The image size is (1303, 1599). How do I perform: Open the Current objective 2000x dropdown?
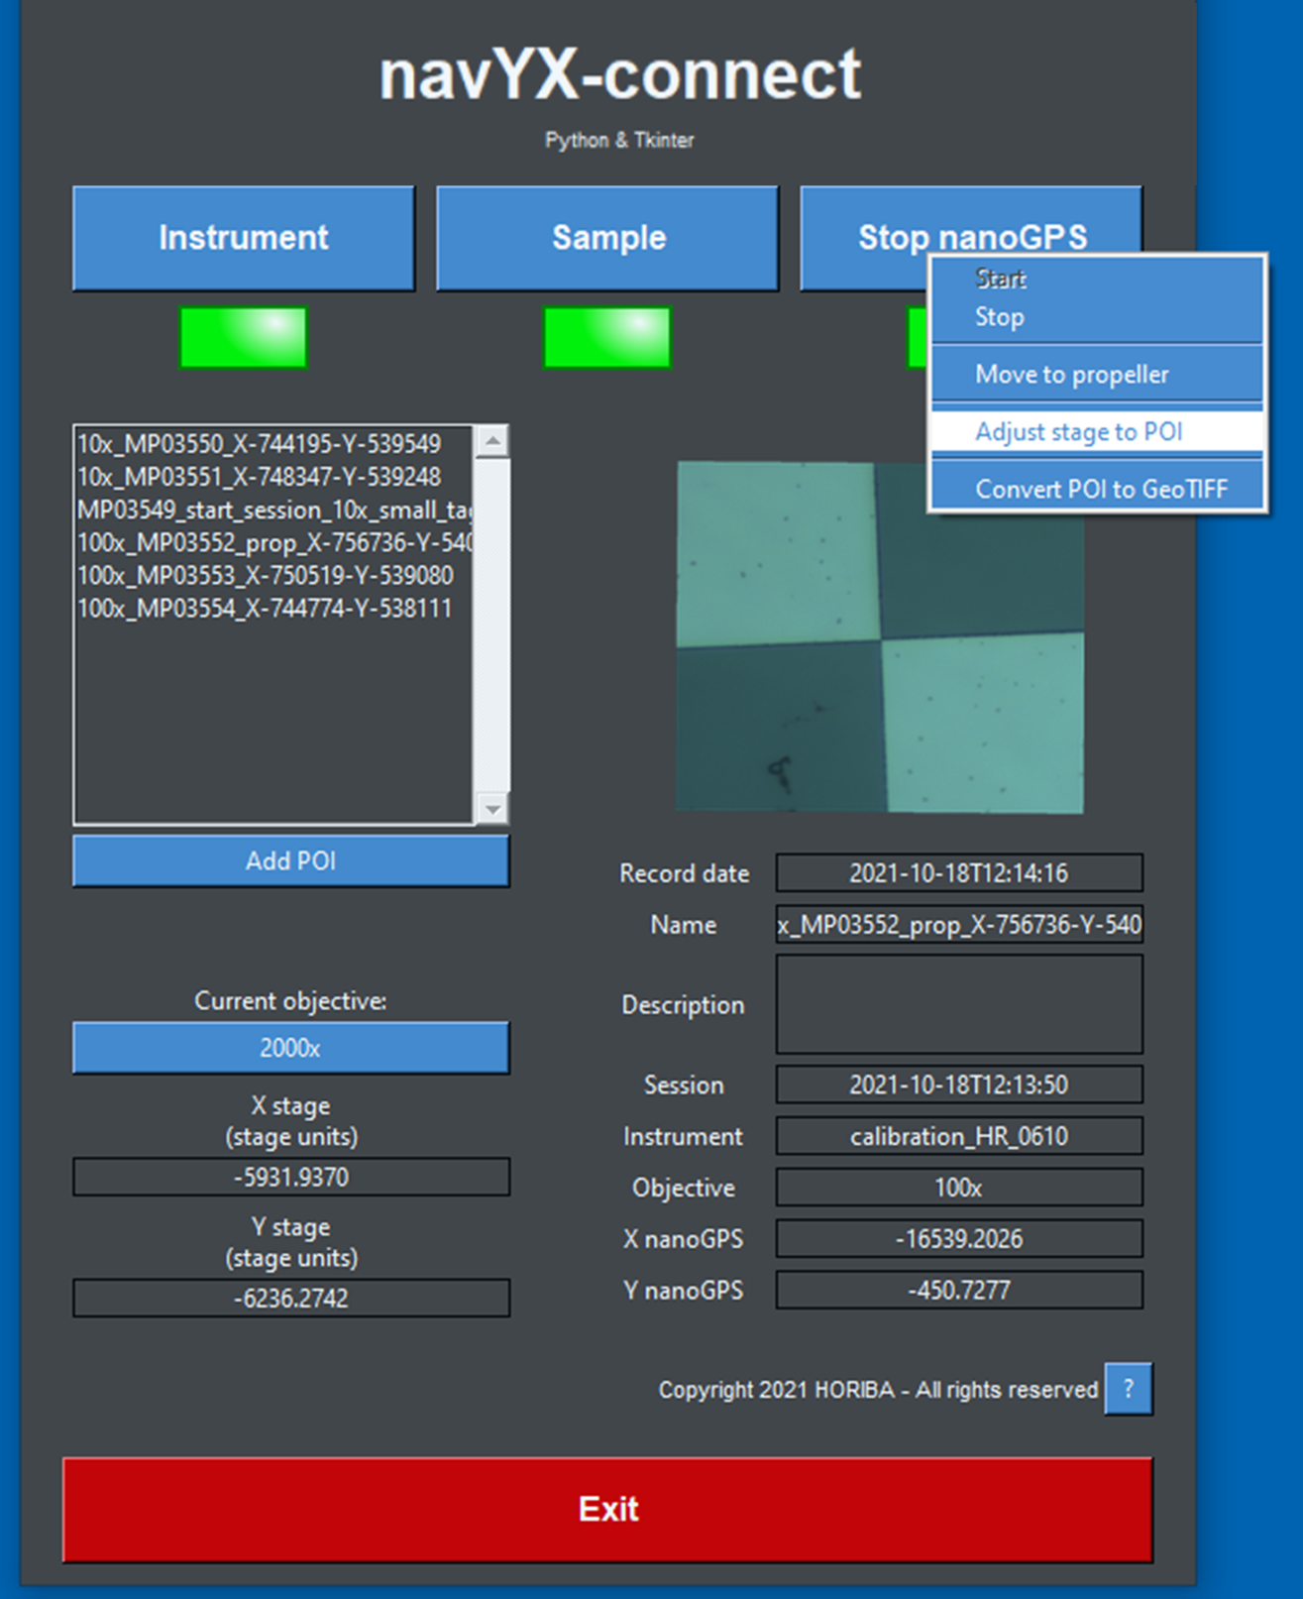coord(290,1048)
